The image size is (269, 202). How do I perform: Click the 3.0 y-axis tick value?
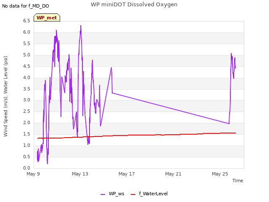[x=26, y=100]
